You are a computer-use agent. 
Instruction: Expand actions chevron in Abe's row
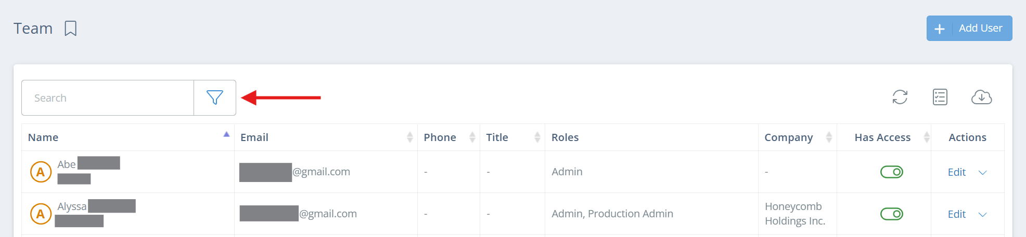pyautogui.click(x=982, y=173)
